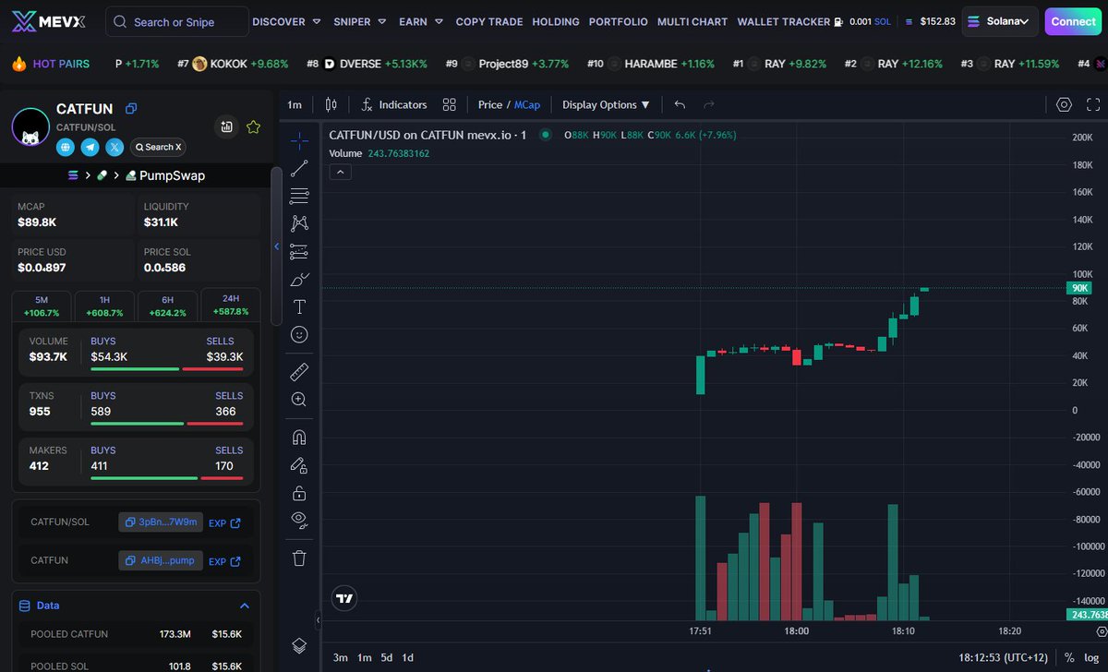Select the Text annotation tool

pos(299,306)
